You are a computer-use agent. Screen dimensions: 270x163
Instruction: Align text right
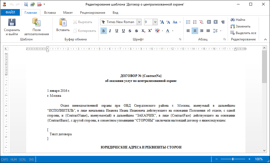(202, 31)
